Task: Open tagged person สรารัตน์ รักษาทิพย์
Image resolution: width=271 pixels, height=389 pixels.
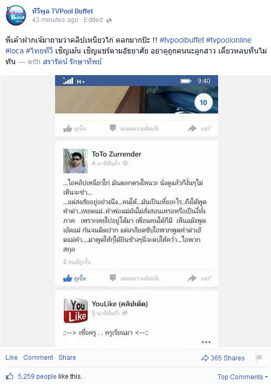Action: (72, 62)
